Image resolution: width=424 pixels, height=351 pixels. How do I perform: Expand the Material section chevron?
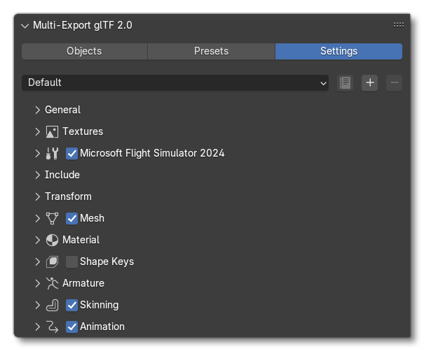(x=37, y=240)
